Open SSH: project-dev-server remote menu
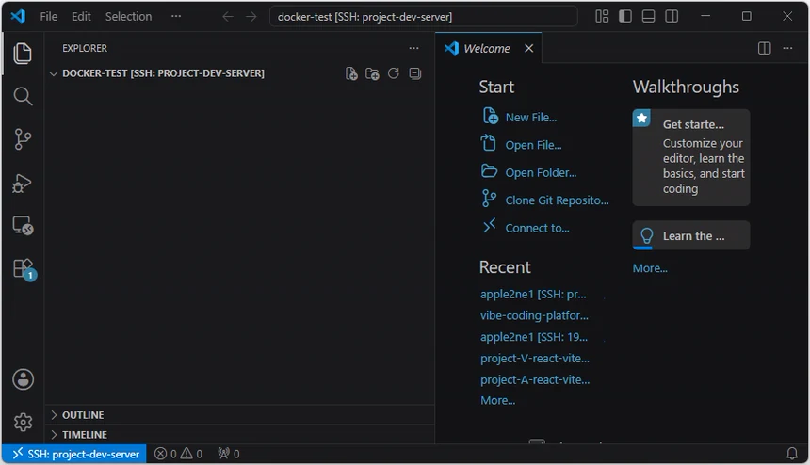810x465 pixels. (x=74, y=454)
